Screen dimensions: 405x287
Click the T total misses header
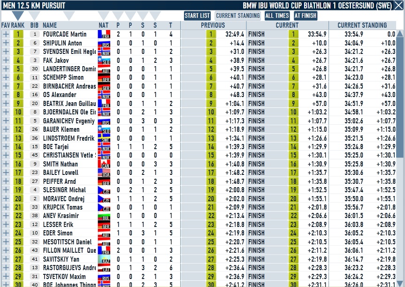[170, 25]
